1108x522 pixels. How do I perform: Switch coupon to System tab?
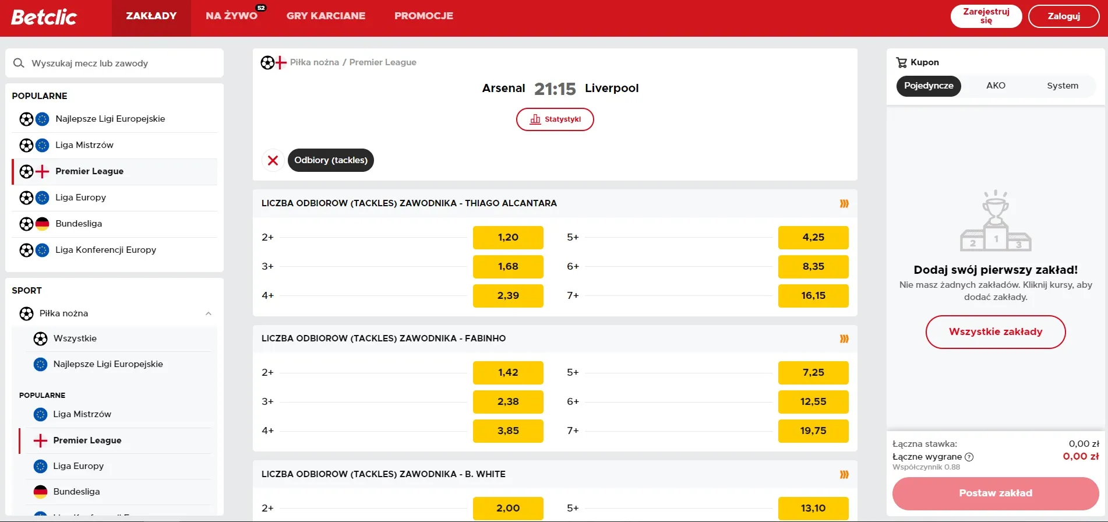1063,86
